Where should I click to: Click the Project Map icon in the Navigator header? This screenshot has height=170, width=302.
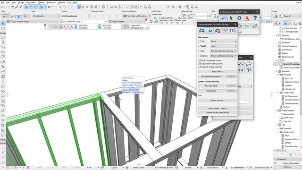[x=285, y=24]
